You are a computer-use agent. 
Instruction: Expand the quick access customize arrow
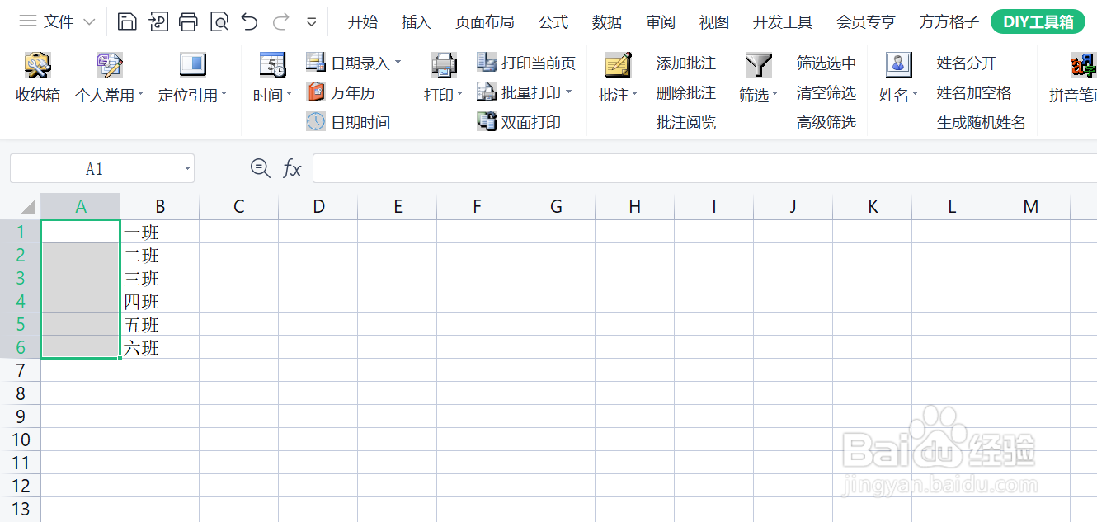coord(312,23)
